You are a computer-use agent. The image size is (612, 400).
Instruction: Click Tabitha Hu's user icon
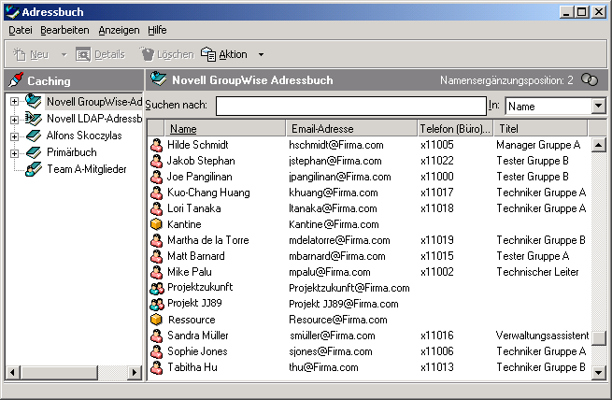[157, 368]
